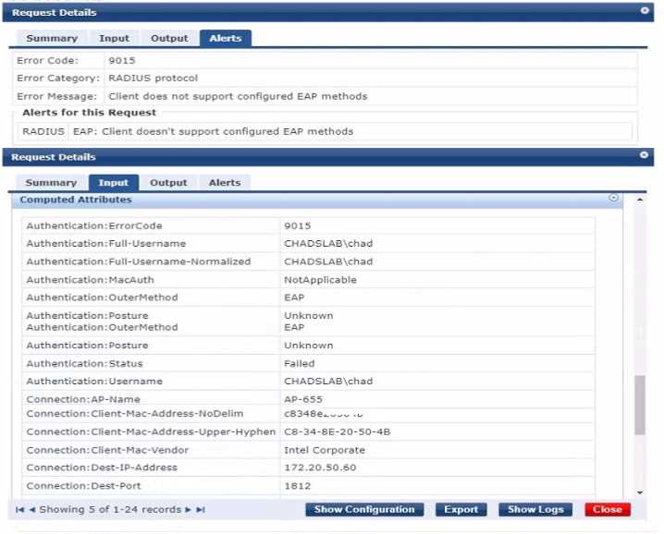This screenshot has height=534, width=664.
Task: Click the scrollbar up arrow in attributes list
Action: 640,199
